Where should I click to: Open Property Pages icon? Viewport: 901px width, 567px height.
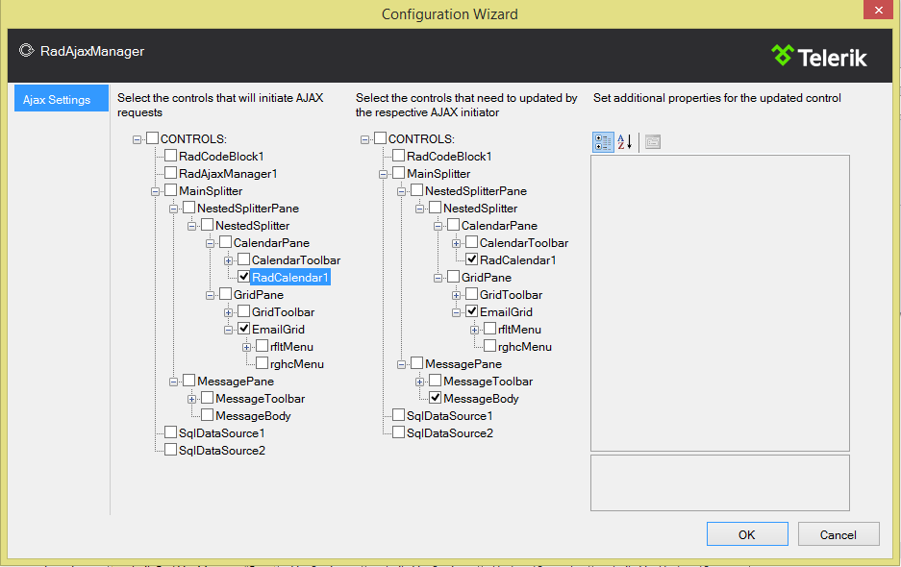point(653,142)
